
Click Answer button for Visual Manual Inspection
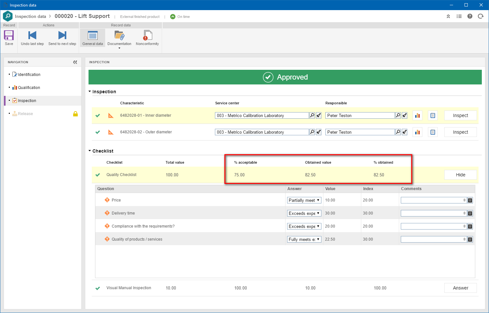(461, 288)
